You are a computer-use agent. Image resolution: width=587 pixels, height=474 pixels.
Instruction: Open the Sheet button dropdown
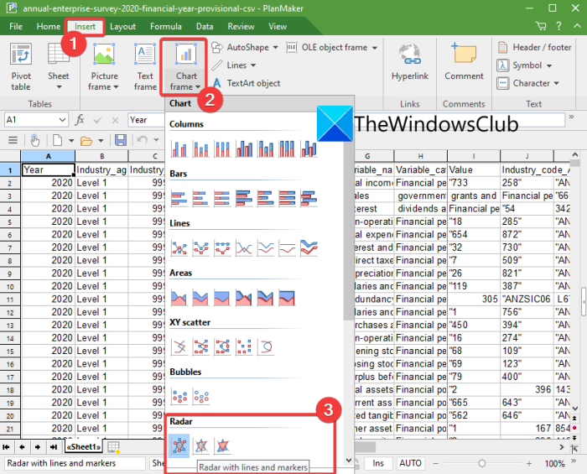tap(59, 87)
